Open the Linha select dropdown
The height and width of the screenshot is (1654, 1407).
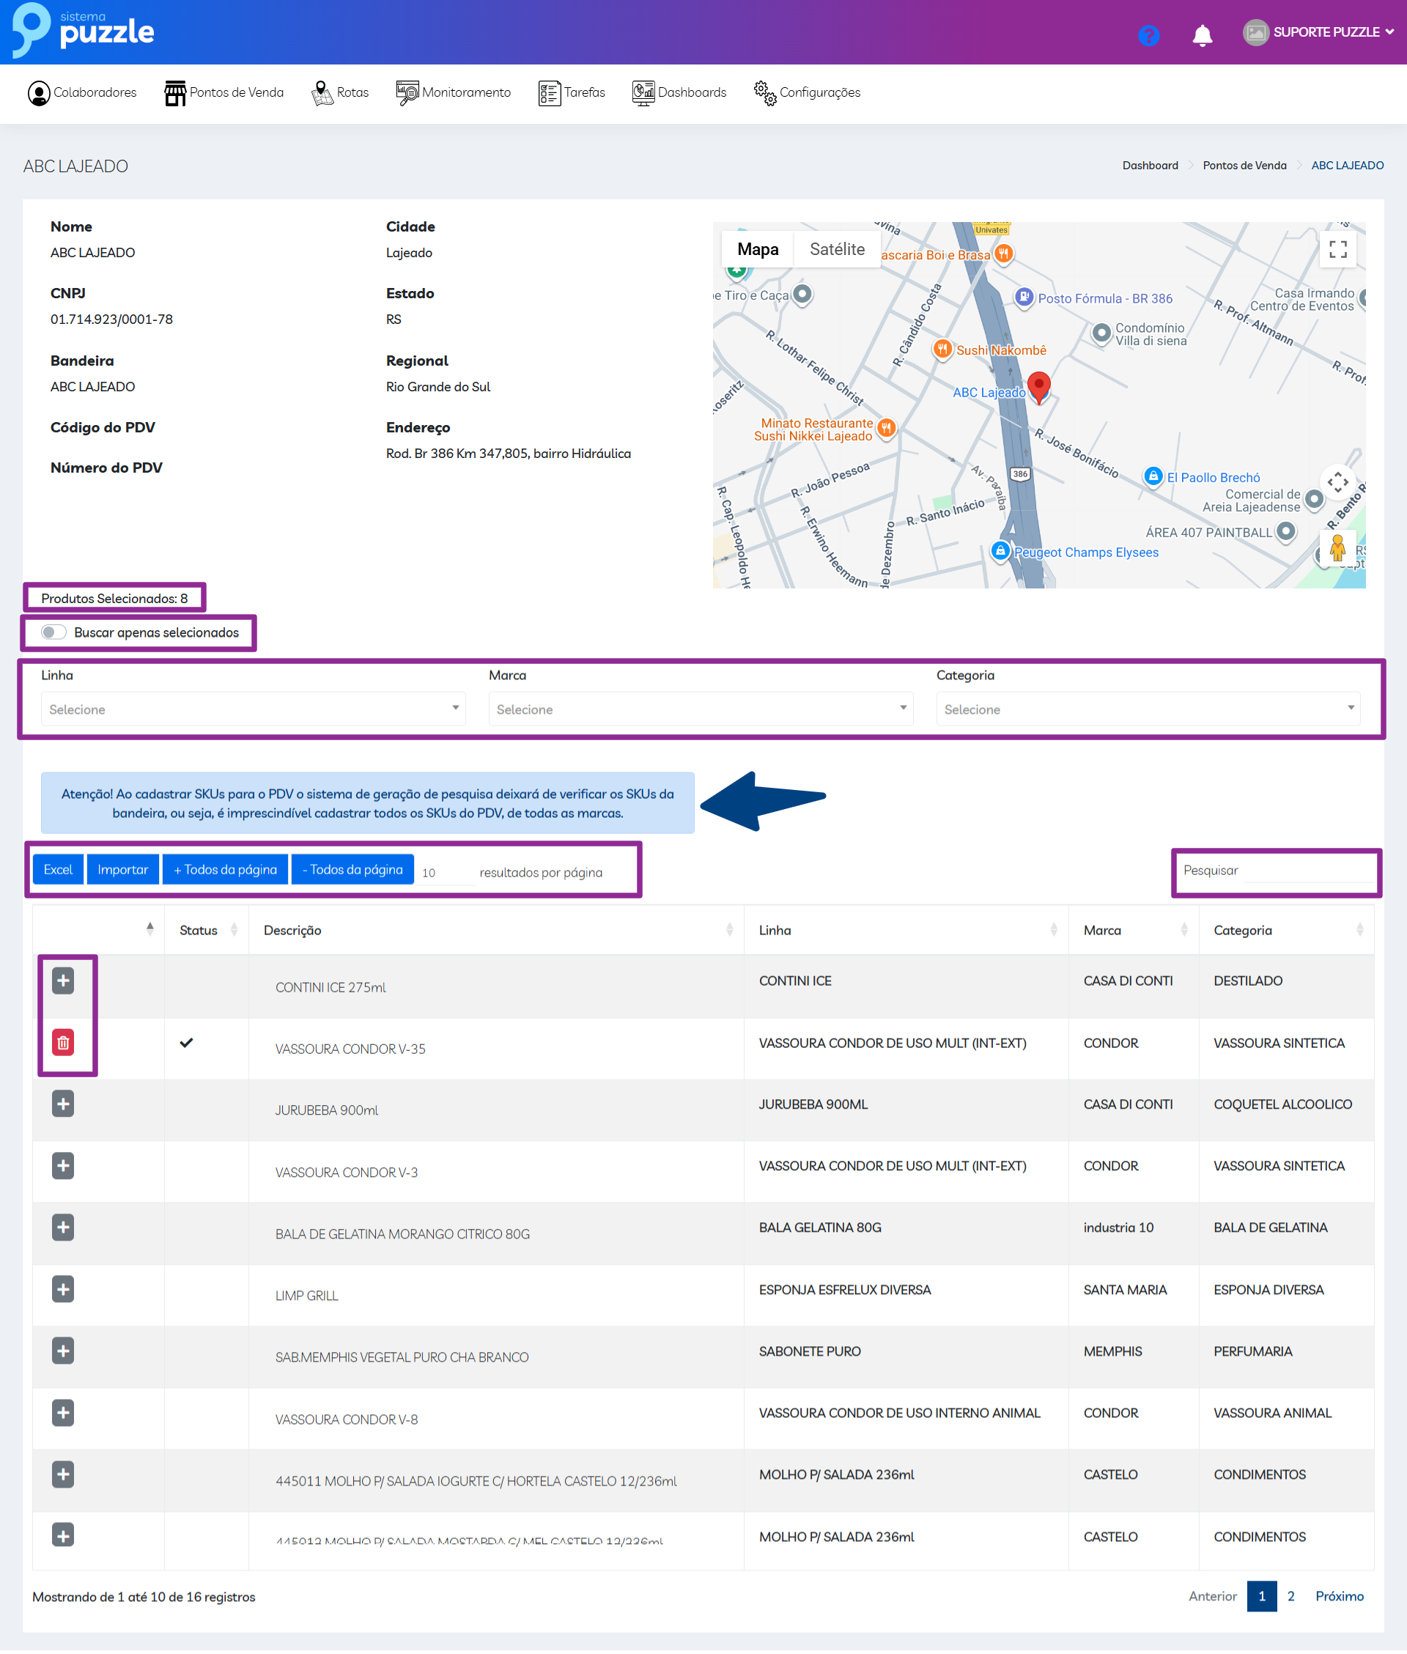pyautogui.click(x=253, y=709)
